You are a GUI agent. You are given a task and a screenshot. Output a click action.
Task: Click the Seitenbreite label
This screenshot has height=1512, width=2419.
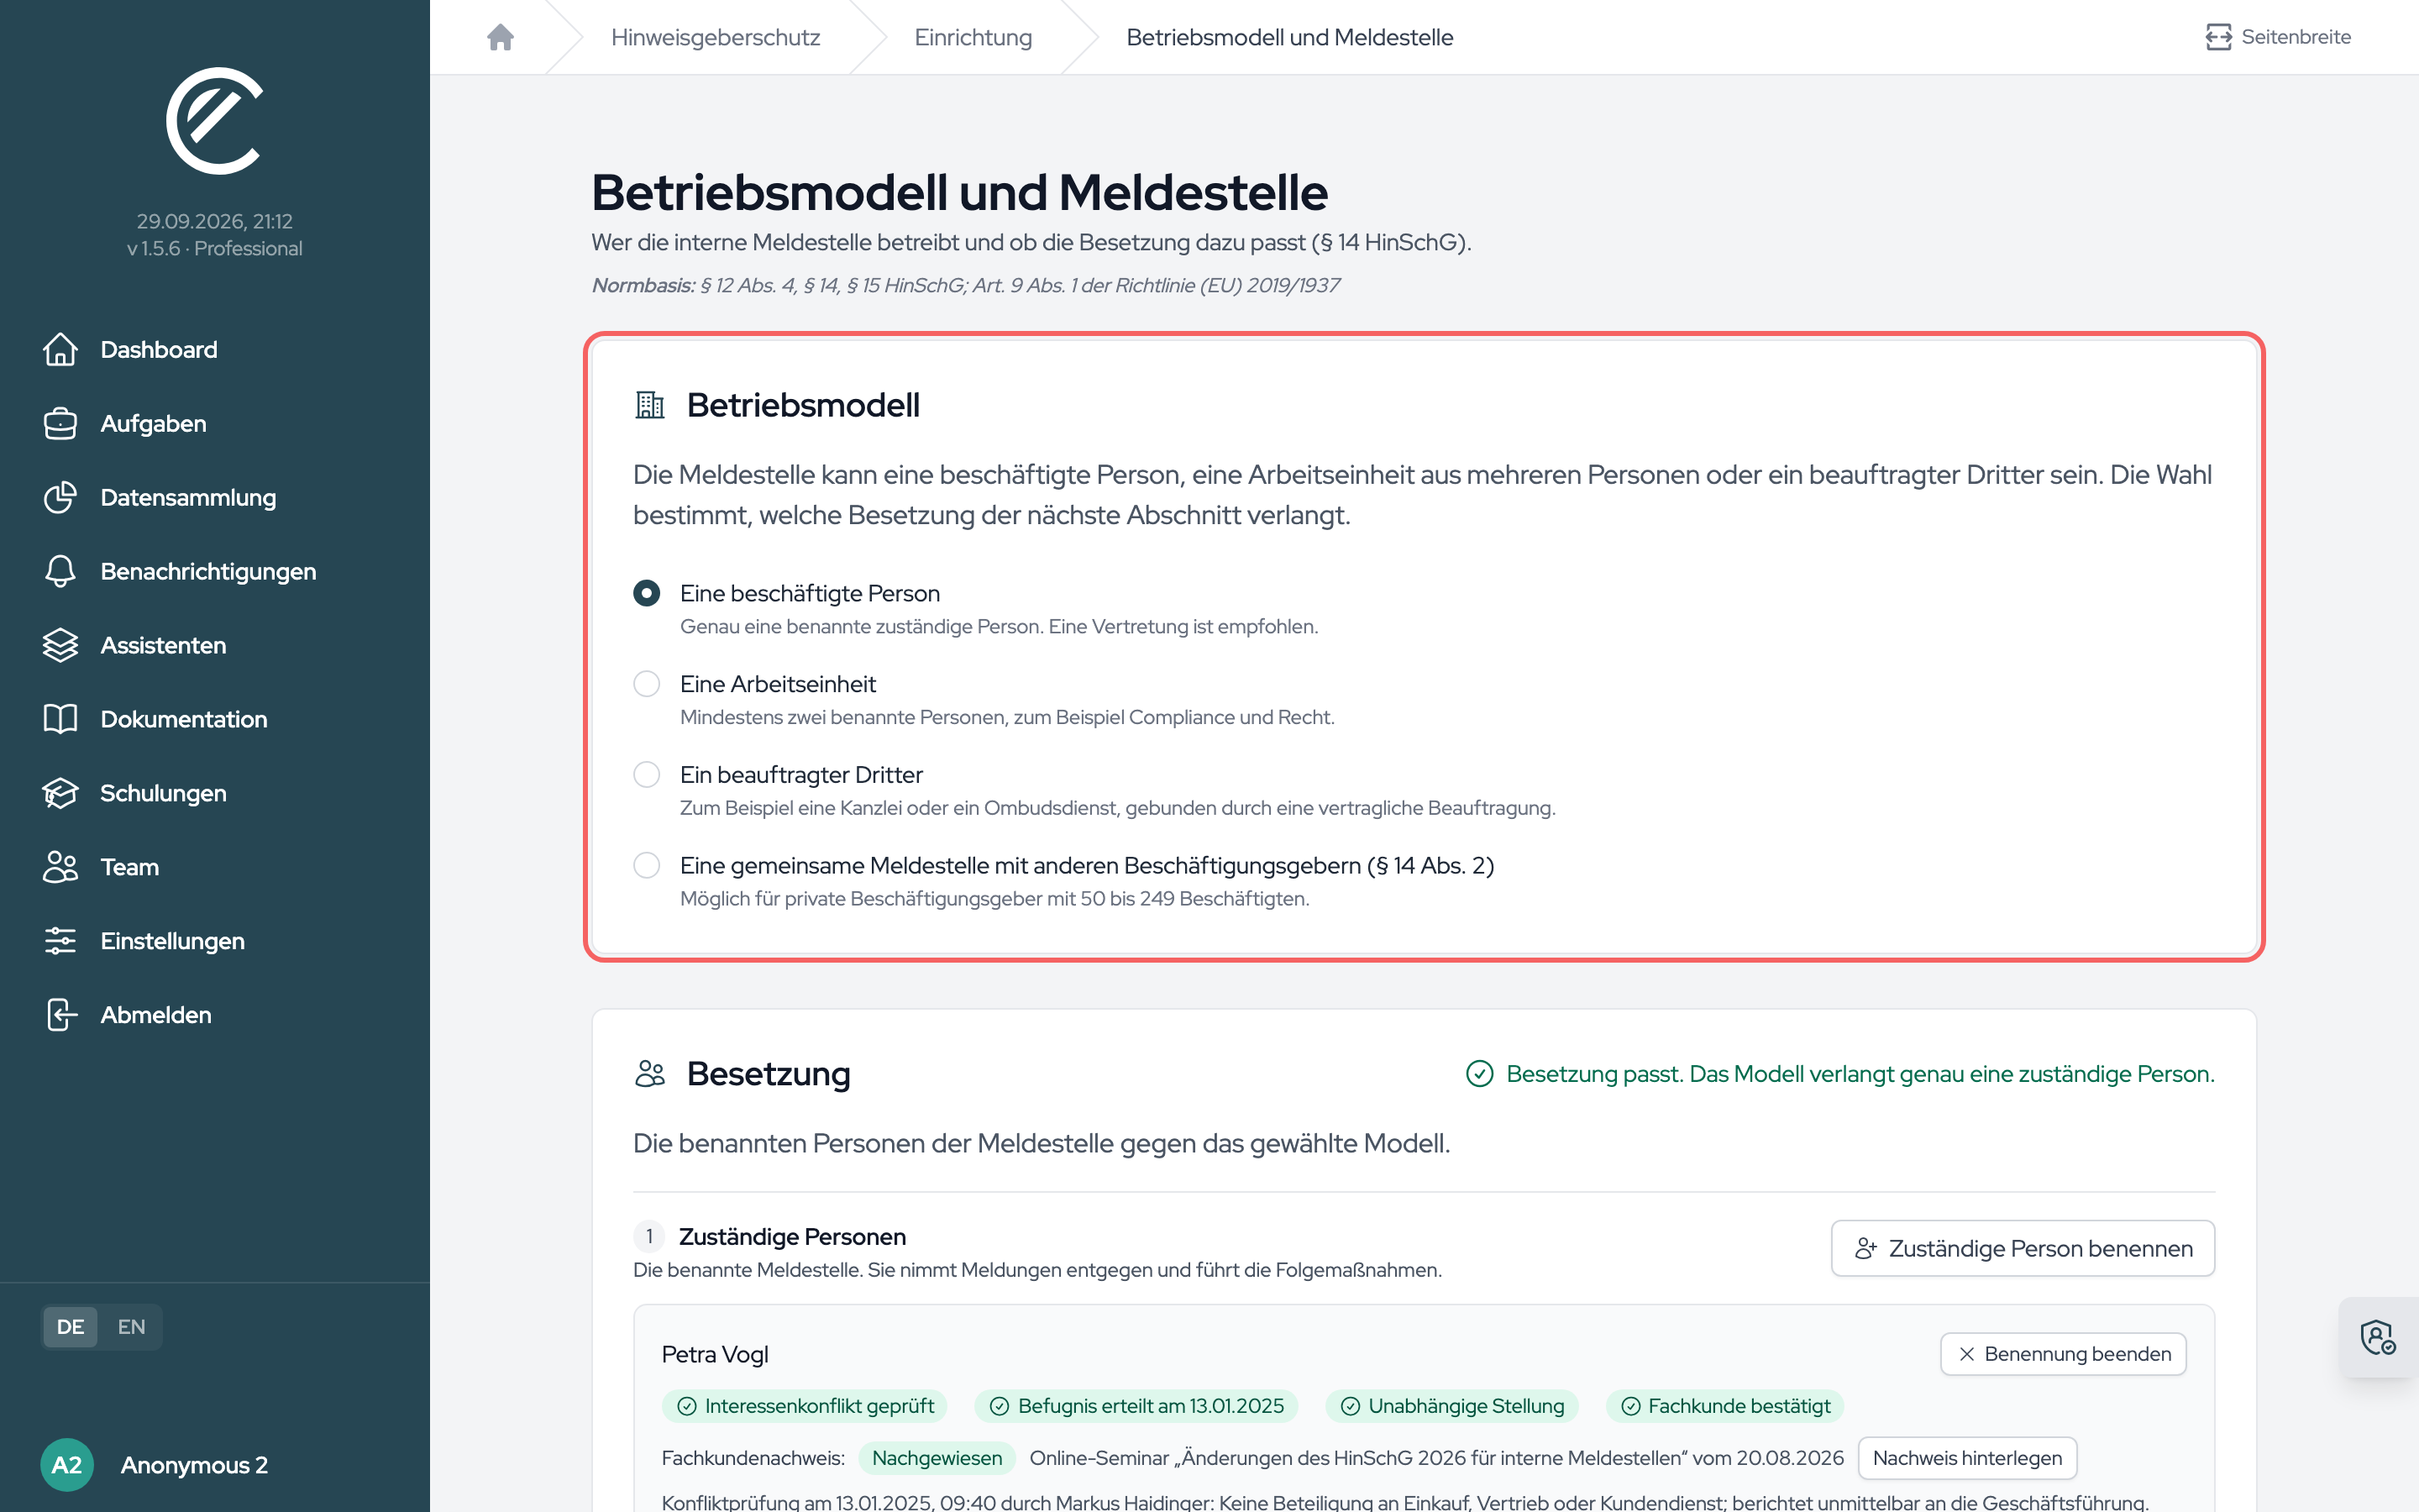[x=2296, y=37]
